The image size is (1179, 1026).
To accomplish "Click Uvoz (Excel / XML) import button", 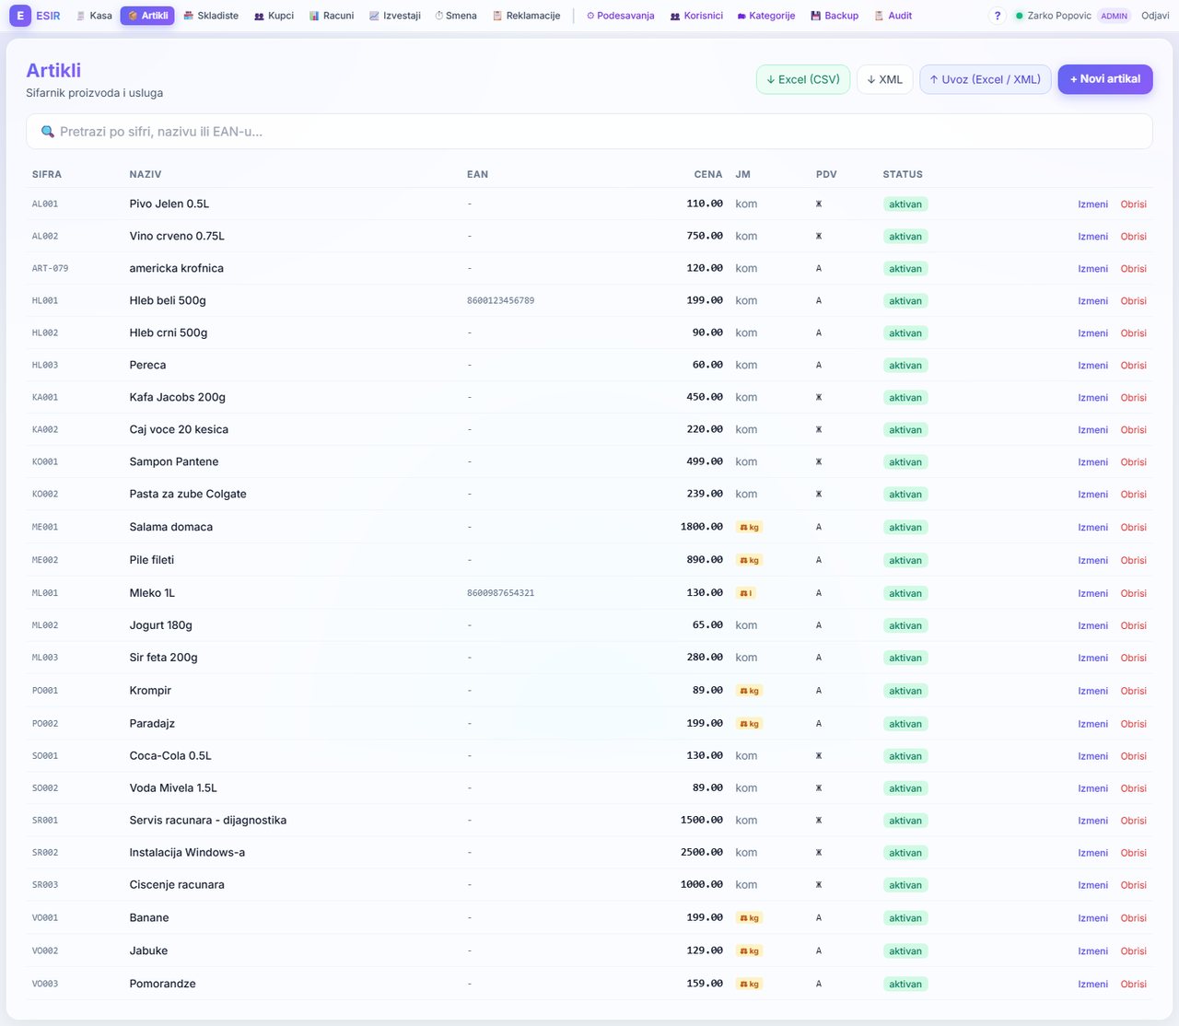I will pos(986,79).
